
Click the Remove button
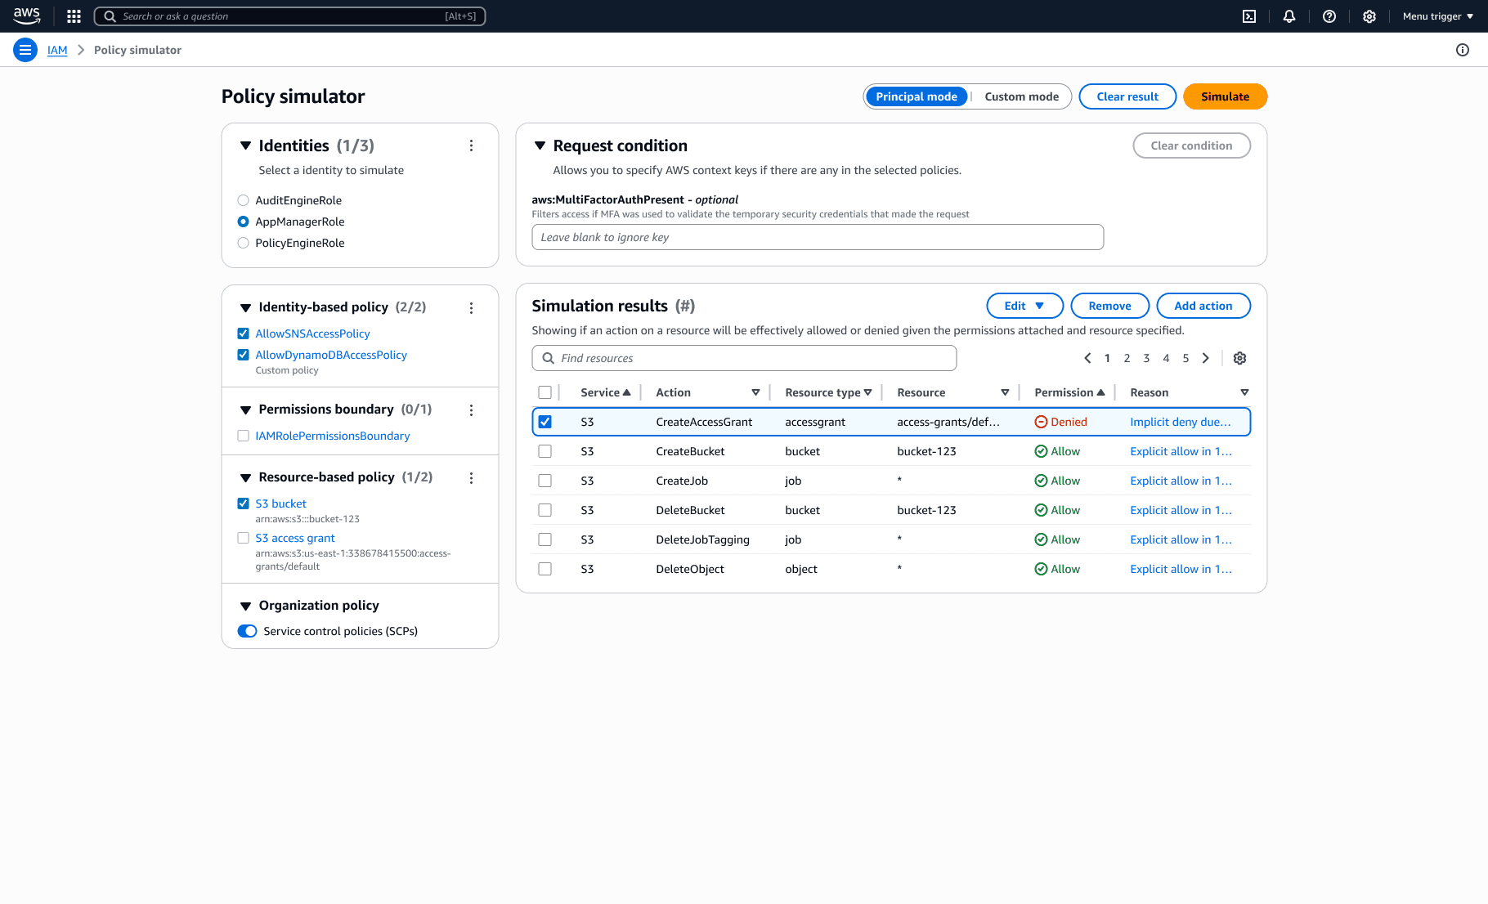click(1109, 306)
